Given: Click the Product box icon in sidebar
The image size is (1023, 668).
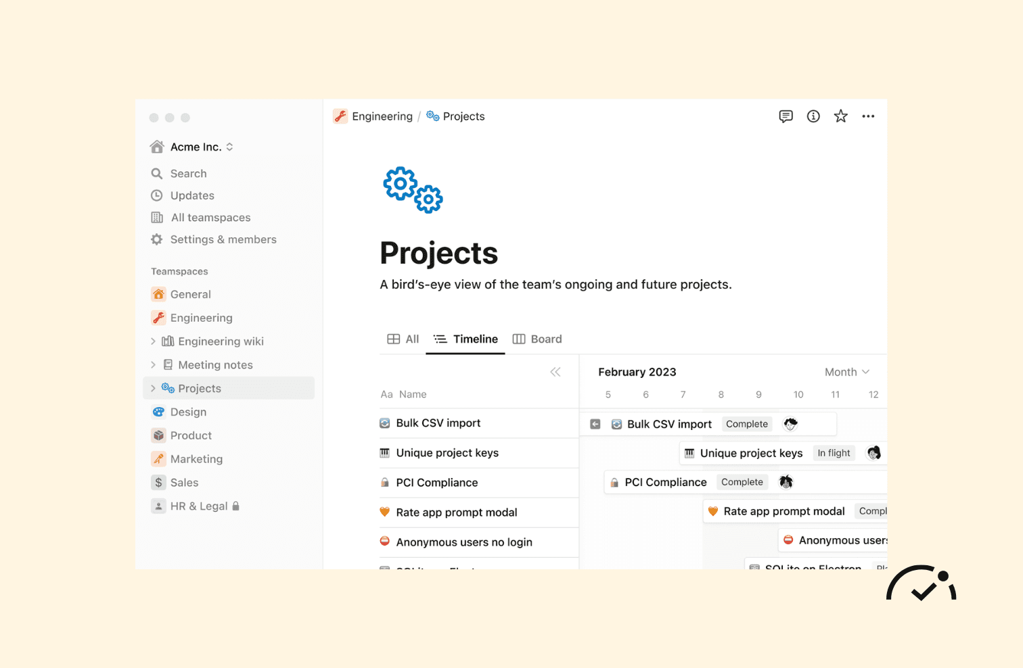Looking at the screenshot, I should [x=158, y=435].
